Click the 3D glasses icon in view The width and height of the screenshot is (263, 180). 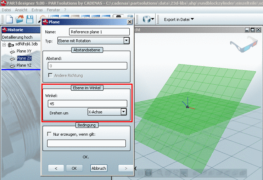click(243, 44)
